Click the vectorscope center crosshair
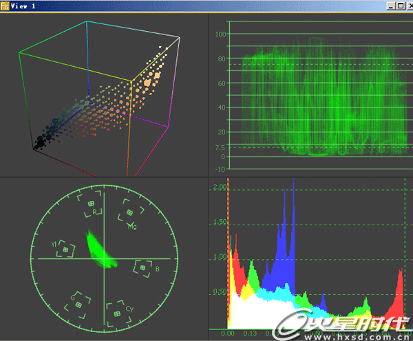413x341 pixels. coord(104,258)
